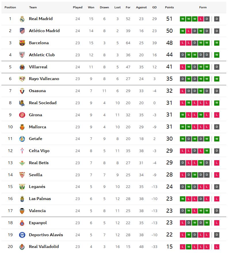Select the Sevilla team name
This screenshot has height=254, width=228.
[35, 175]
